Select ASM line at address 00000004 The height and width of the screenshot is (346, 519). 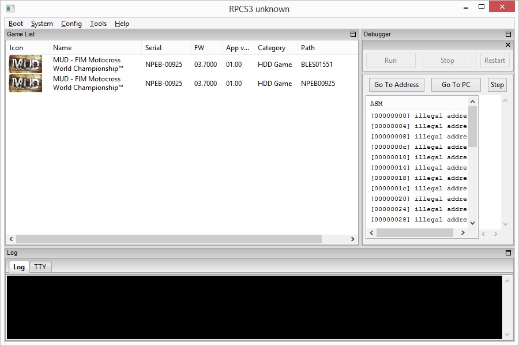coord(419,126)
